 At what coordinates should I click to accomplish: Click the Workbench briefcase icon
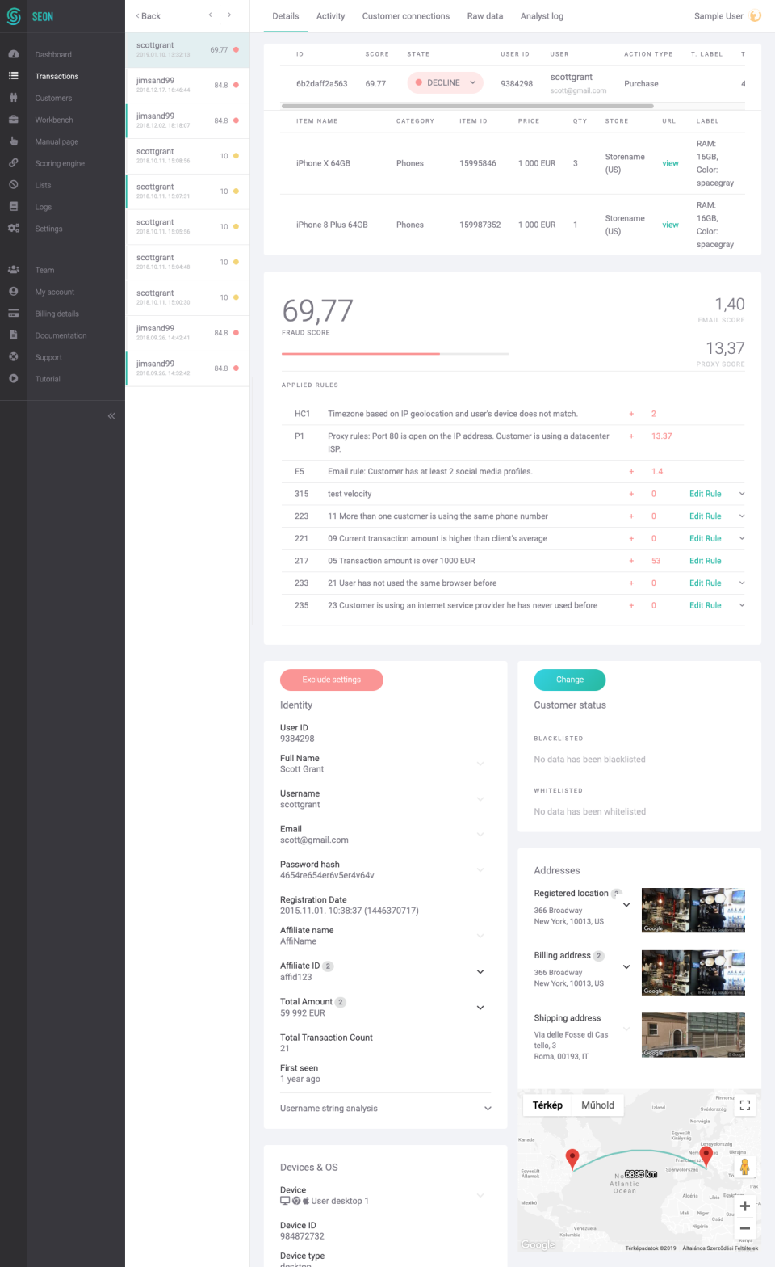pos(14,120)
